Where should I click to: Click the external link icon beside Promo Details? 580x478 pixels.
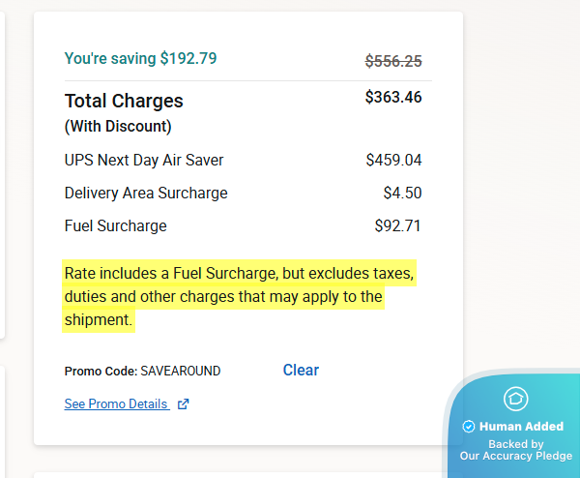184,404
